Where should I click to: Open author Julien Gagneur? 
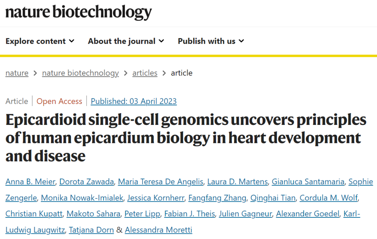coord(245,214)
